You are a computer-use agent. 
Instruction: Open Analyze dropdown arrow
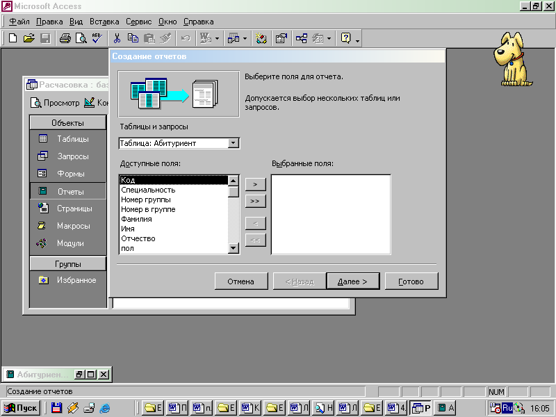click(245, 39)
